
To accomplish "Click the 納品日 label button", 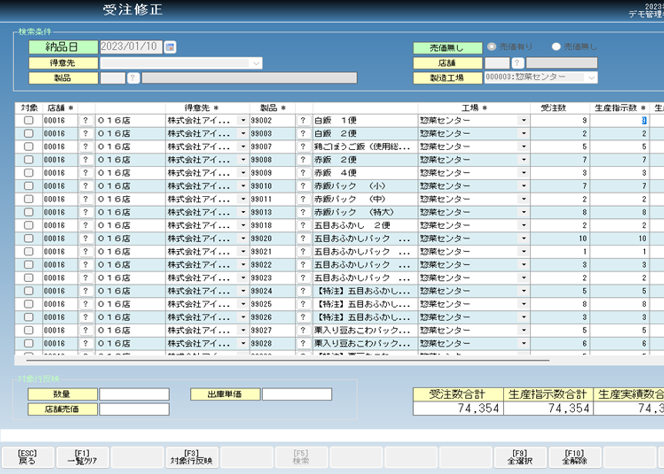I will point(63,47).
